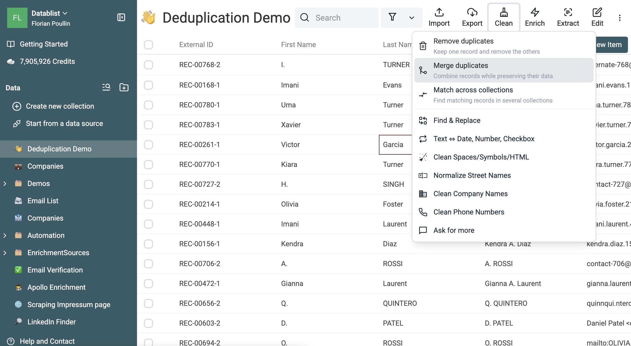Expand the Demos folder
The image size is (631, 346).
5,183
